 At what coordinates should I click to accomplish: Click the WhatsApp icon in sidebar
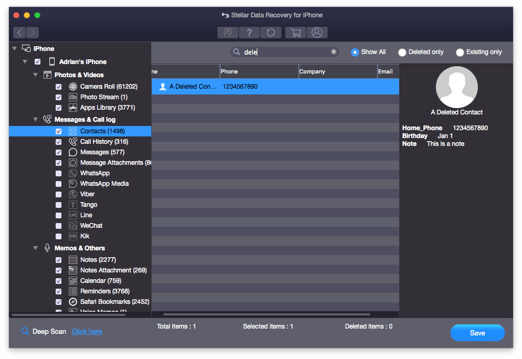pyautogui.click(x=73, y=173)
